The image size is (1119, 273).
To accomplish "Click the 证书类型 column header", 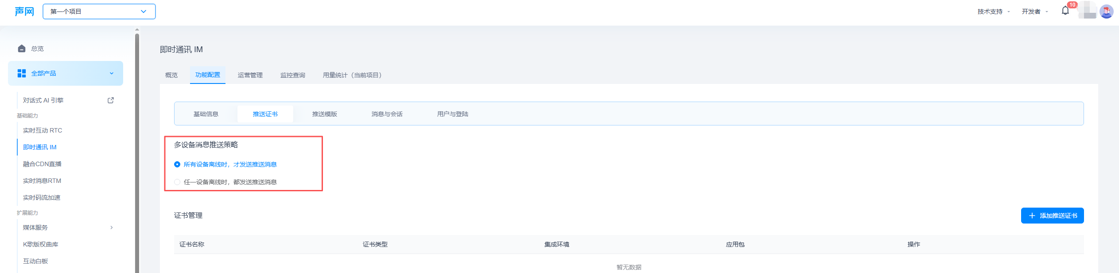I will [x=375, y=244].
